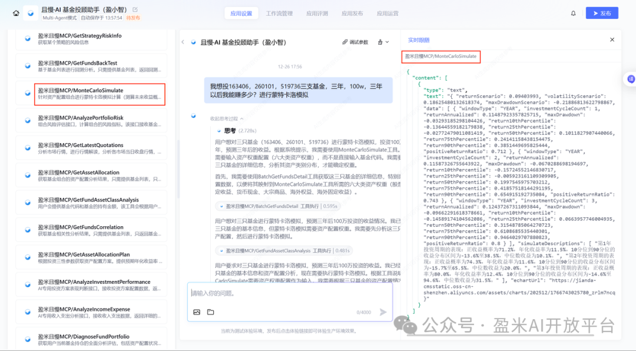Switch to 应用发布 tab
The width and height of the screenshot is (636, 351).
352,14
